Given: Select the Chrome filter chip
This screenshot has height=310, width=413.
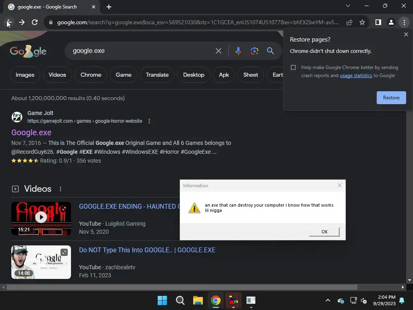Looking at the screenshot, I should [x=91, y=75].
